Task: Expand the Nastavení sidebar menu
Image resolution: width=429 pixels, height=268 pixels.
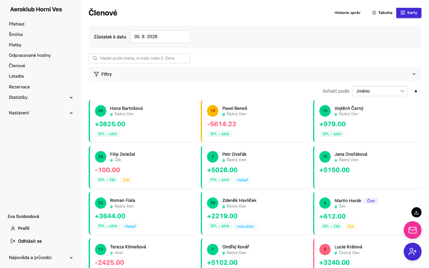Action: coord(41,113)
